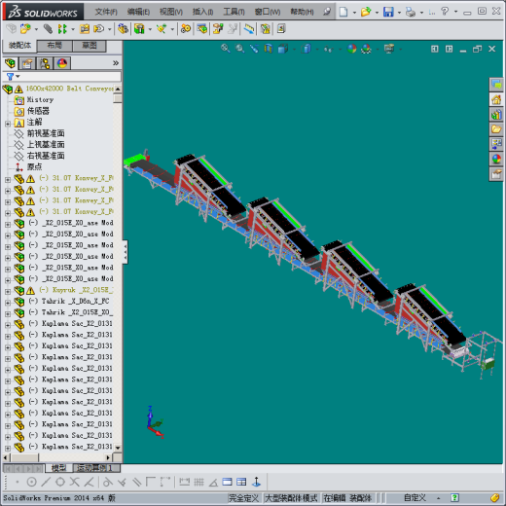Click the SolidWorks Resources home icon
This screenshot has height=506, width=506.
coord(496,99)
